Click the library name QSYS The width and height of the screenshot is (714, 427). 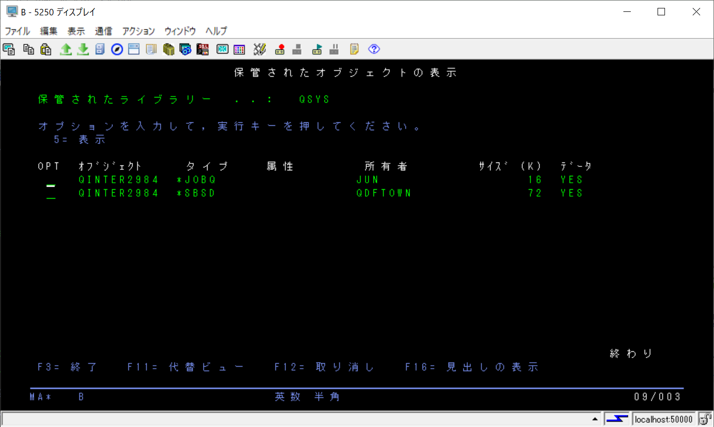point(314,100)
